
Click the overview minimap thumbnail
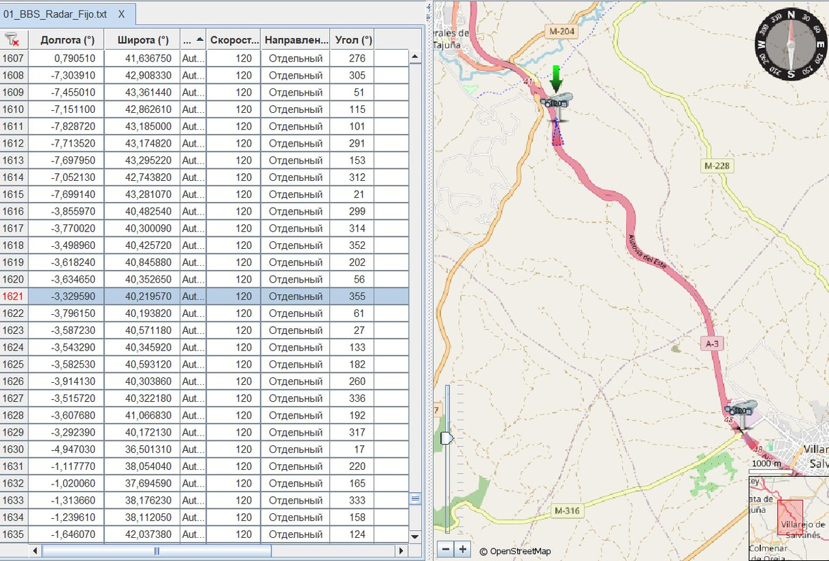(x=789, y=518)
